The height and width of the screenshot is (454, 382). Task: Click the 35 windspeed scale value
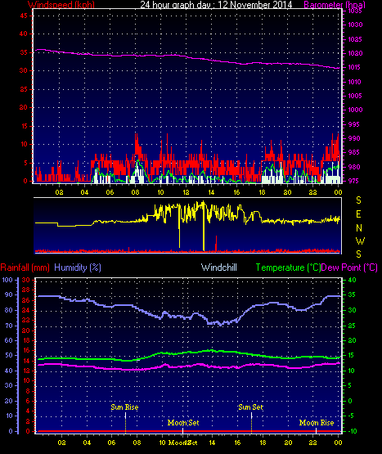coord(24,52)
